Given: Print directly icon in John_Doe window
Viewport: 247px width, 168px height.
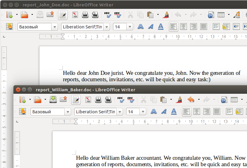Looking at the screenshot, I should 85,15.
